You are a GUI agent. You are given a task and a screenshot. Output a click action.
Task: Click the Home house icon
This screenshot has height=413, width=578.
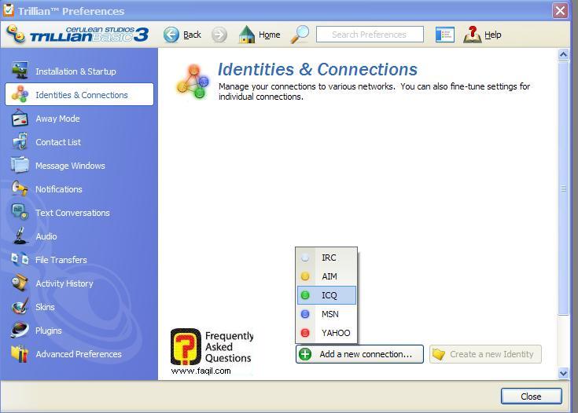click(247, 35)
